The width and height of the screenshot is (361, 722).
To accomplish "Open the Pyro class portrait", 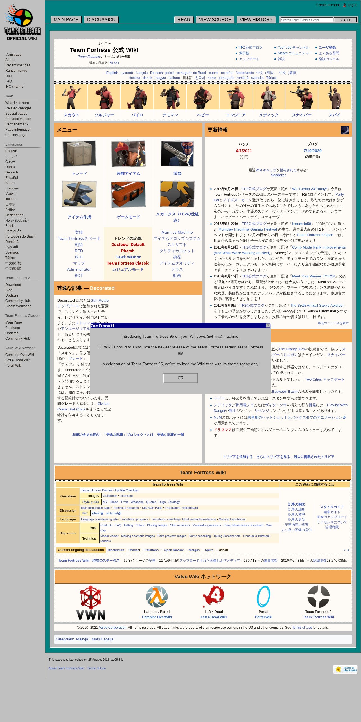I will 137,97.
